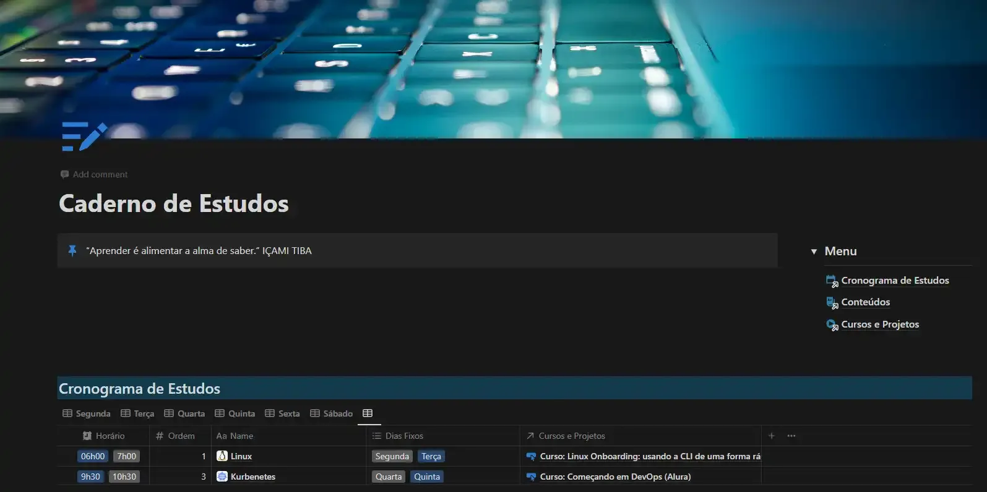Click the Linux penguin icon in table
Screen dimensions: 987x492
click(x=222, y=456)
